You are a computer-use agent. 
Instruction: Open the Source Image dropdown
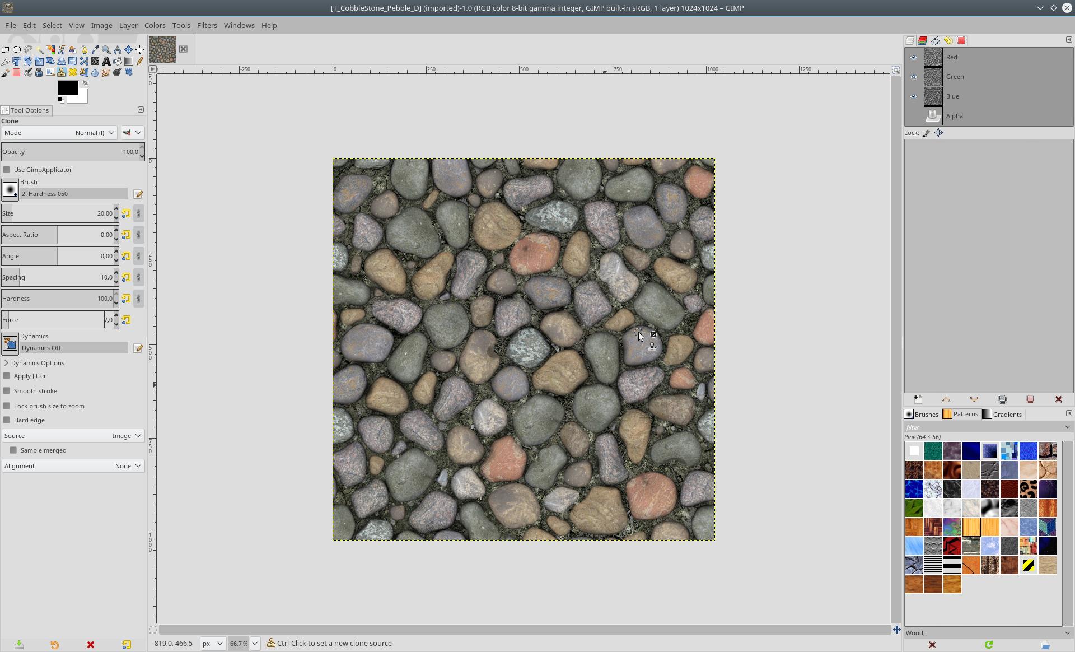pyautogui.click(x=73, y=436)
